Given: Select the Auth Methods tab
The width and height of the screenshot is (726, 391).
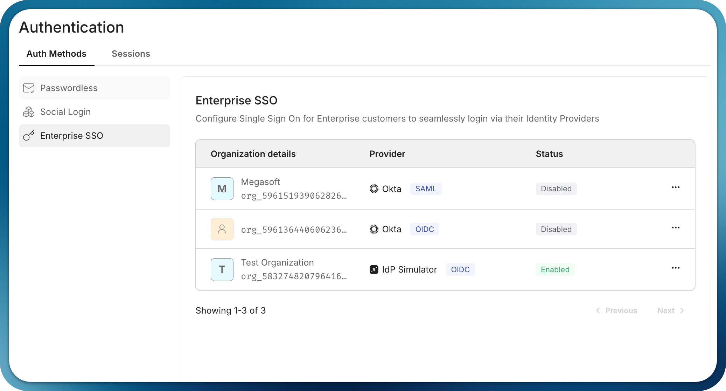Looking at the screenshot, I should coord(56,53).
